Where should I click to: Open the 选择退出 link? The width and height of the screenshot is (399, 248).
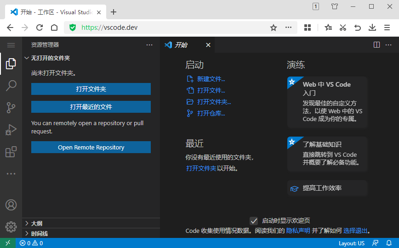coord(355,231)
